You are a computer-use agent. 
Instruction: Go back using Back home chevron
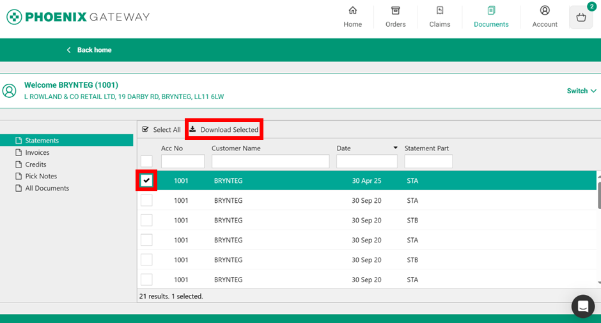point(69,50)
